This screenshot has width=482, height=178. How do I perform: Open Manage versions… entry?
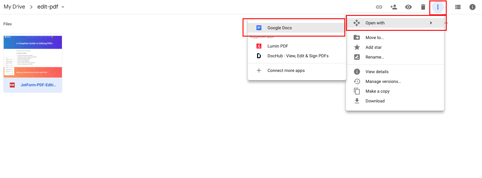[x=383, y=81]
